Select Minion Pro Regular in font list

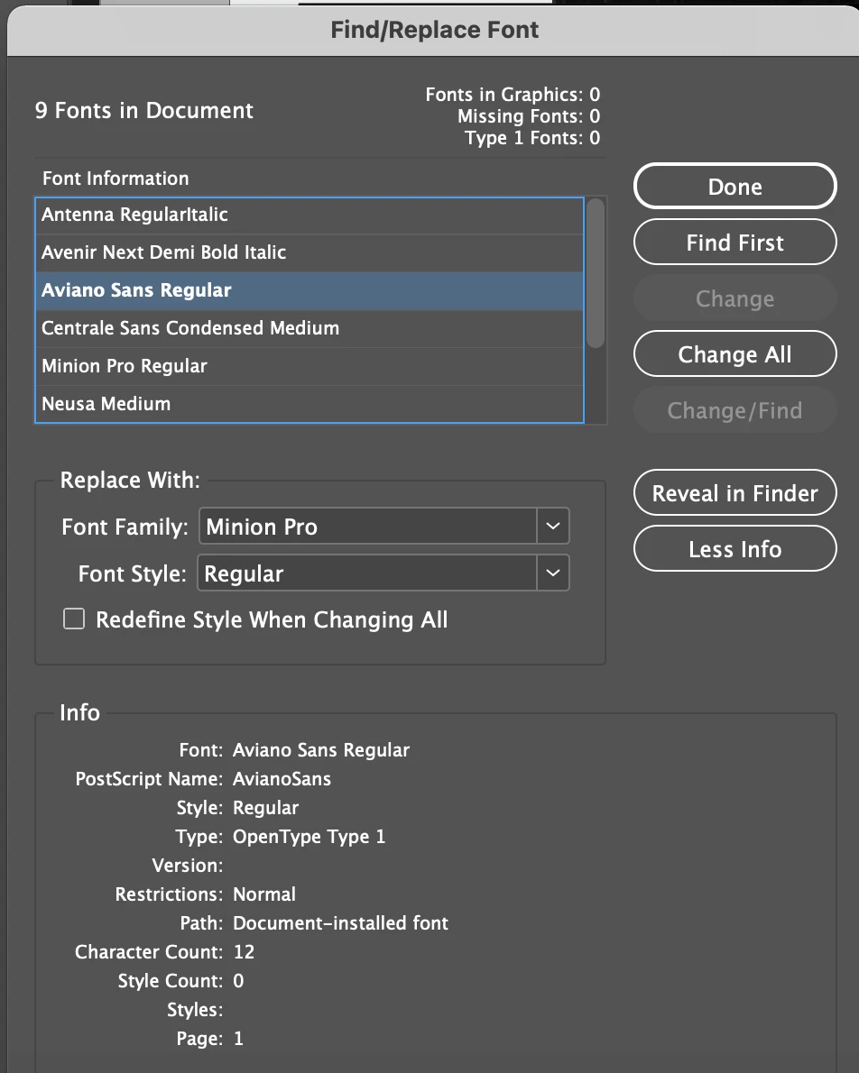pyautogui.click(x=309, y=366)
